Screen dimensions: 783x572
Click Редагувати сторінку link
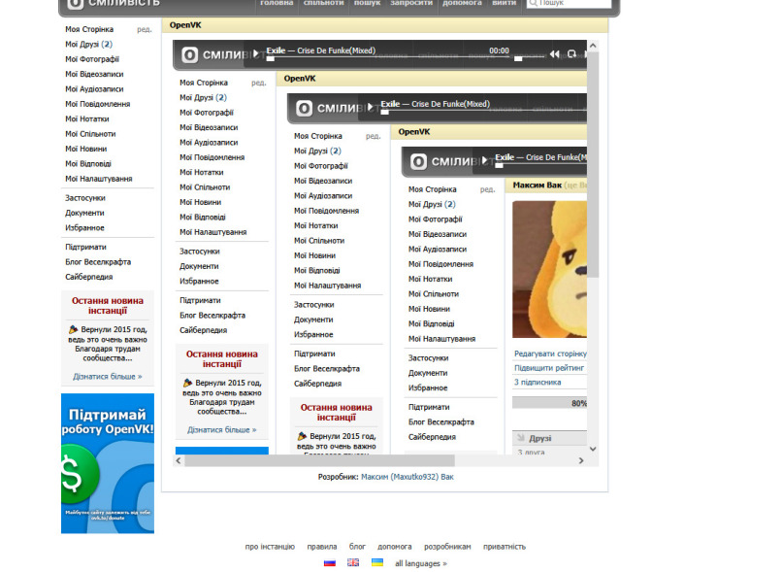(x=550, y=353)
